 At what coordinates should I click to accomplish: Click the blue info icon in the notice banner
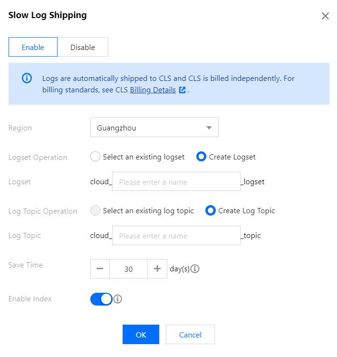click(27, 78)
